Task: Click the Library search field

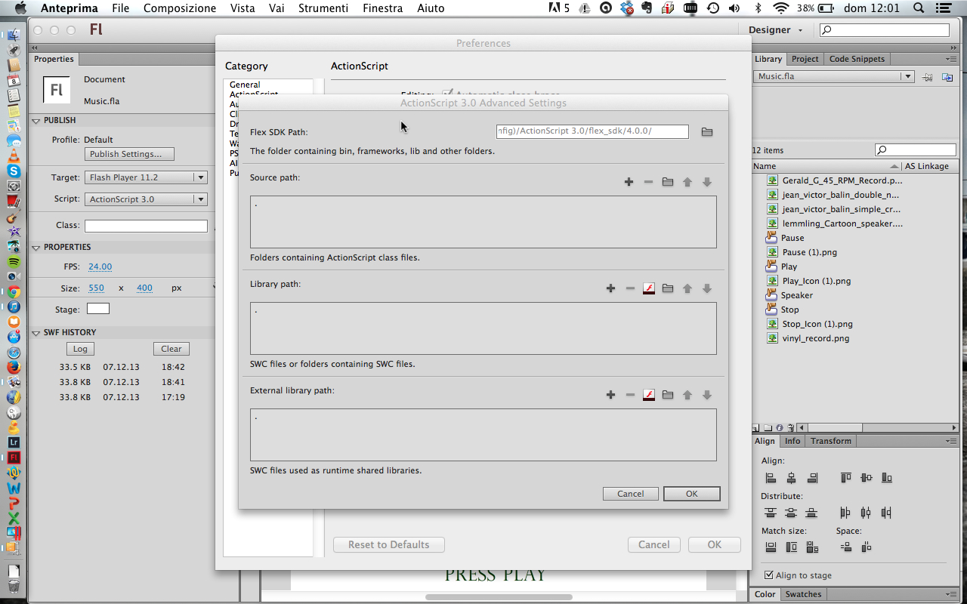Action: [x=916, y=150]
